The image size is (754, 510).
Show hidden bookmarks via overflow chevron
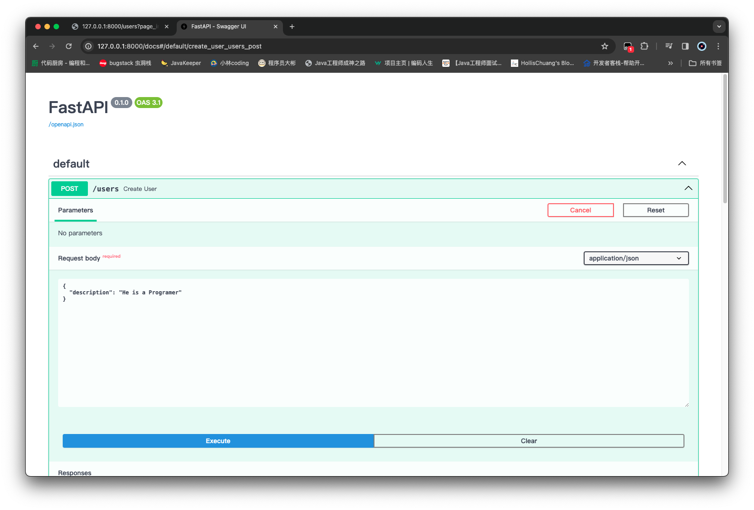(x=671, y=63)
